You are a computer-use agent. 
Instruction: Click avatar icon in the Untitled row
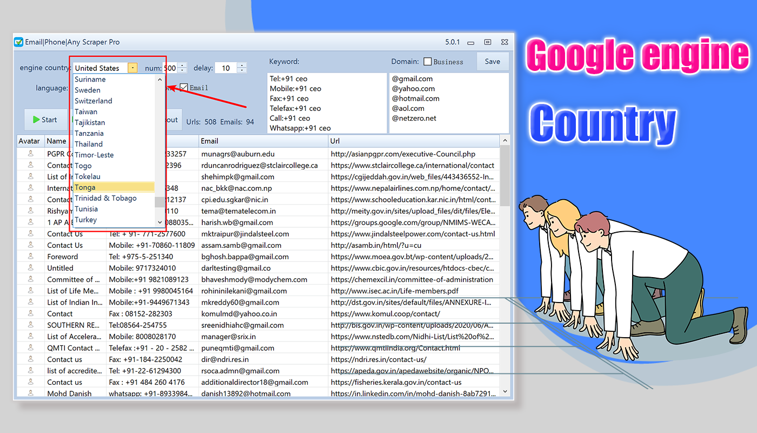(31, 268)
